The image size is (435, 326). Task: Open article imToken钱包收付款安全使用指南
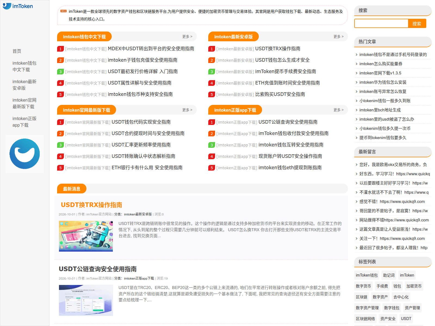[293, 133]
